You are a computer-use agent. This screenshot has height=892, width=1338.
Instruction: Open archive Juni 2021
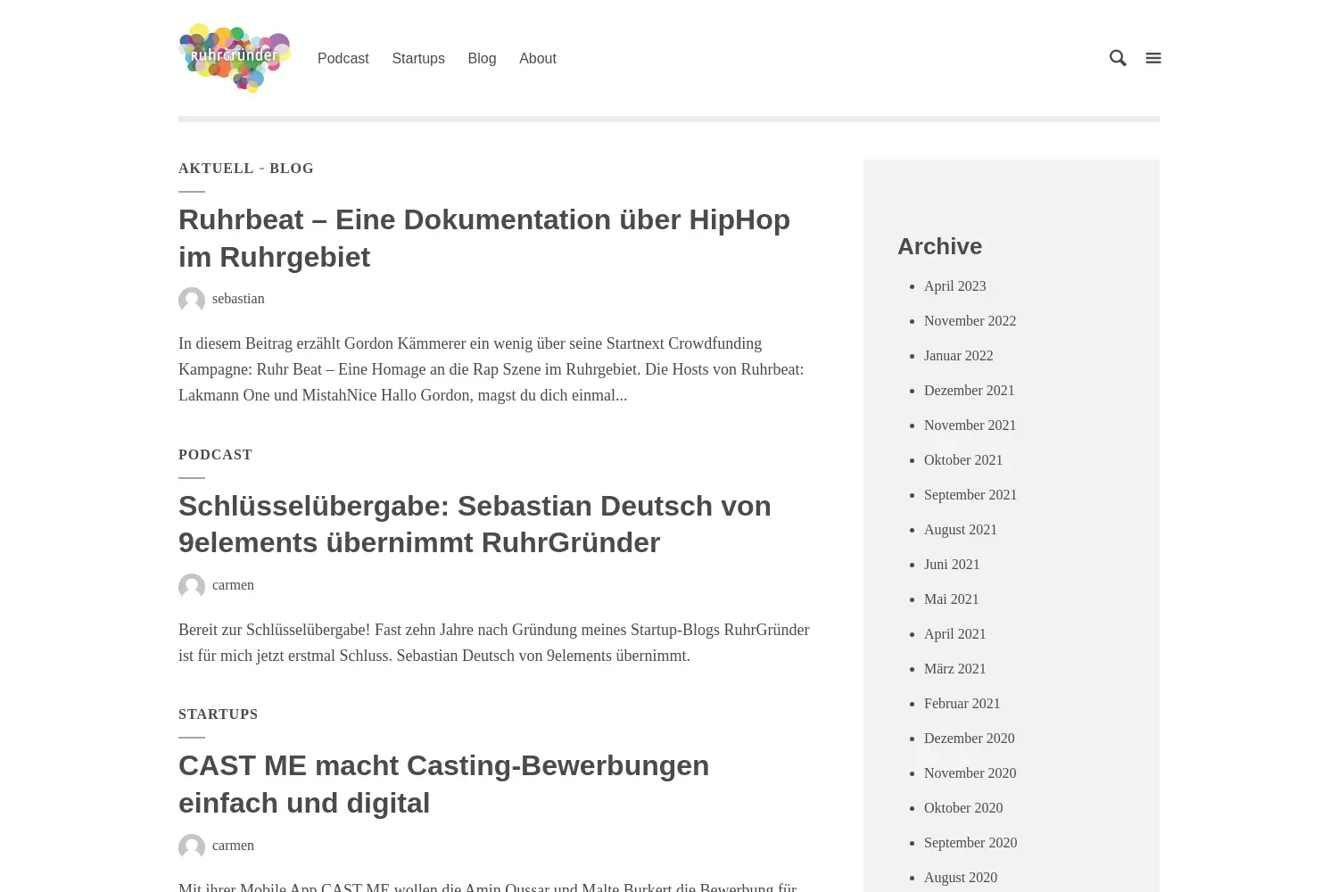point(952,565)
